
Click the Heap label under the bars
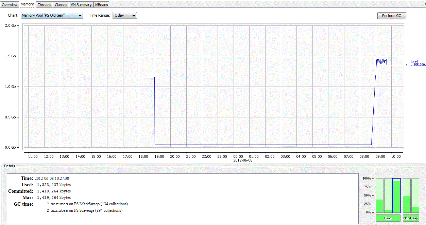click(388, 218)
